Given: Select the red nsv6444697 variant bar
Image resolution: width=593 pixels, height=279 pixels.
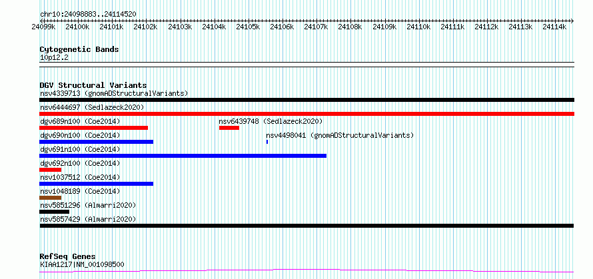Looking at the screenshot, I should pyautogui.click(x=306, y=114).
